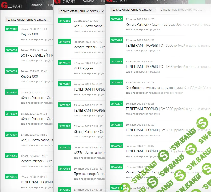
Task: Click the date 12 июля 2023 20:16:20
Action: (x=140, y=19)
